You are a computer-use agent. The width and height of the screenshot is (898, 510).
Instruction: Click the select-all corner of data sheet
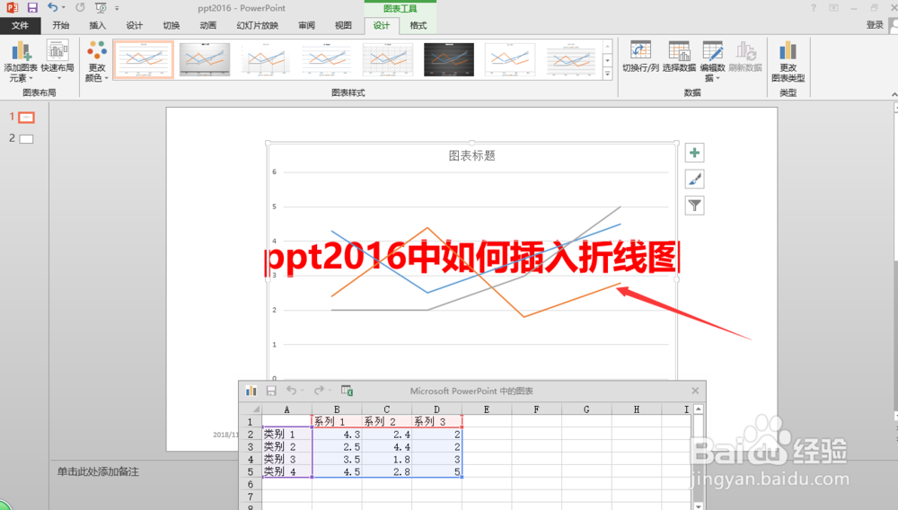click(x=251, y=409)
